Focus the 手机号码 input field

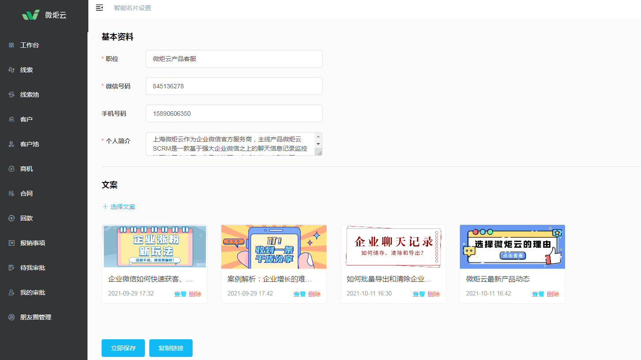click(234, 114)
